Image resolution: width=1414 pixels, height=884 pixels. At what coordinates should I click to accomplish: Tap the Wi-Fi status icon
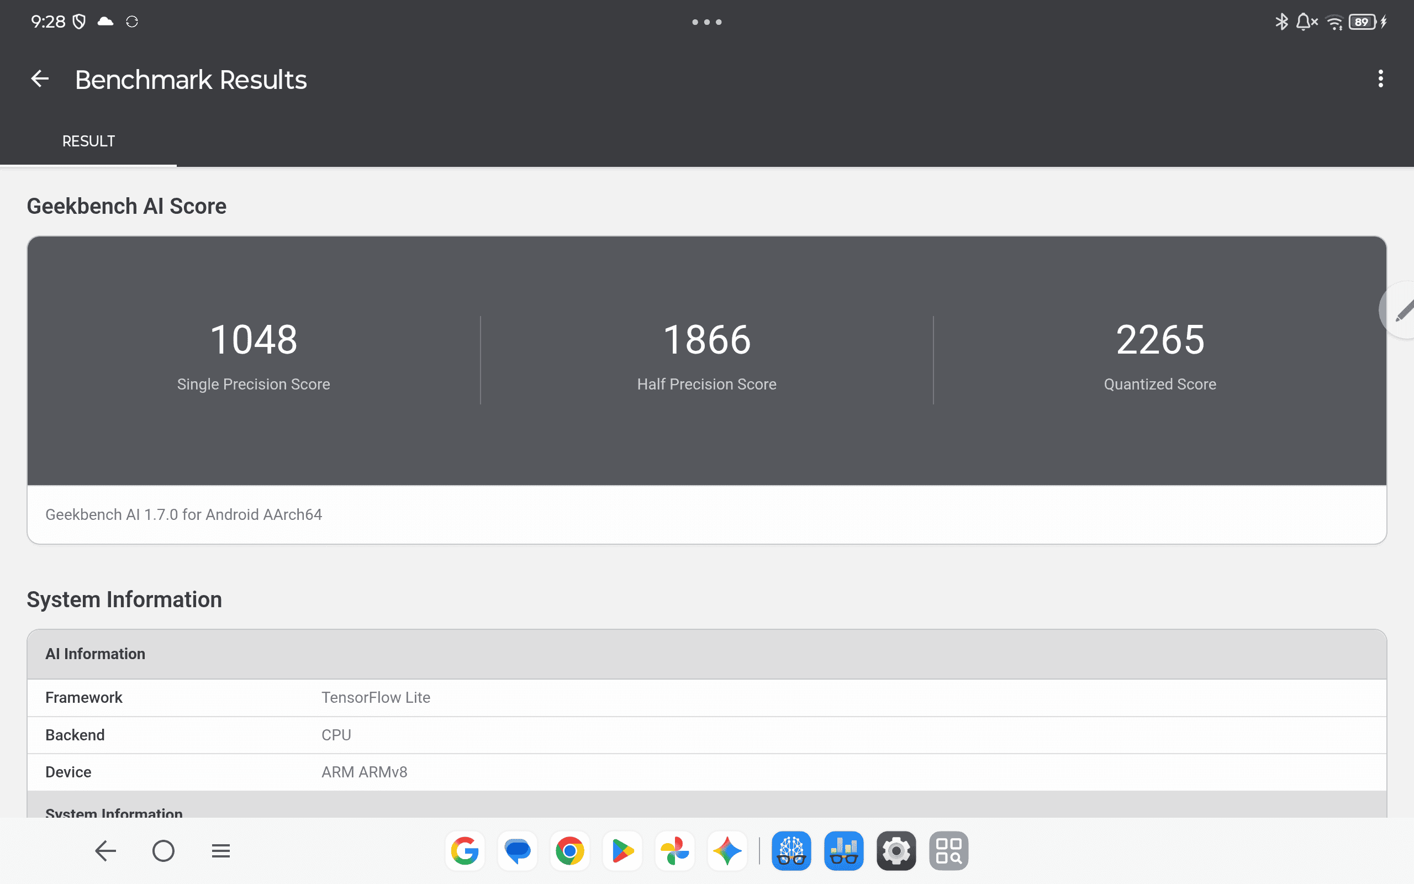tap(1334, 22)
